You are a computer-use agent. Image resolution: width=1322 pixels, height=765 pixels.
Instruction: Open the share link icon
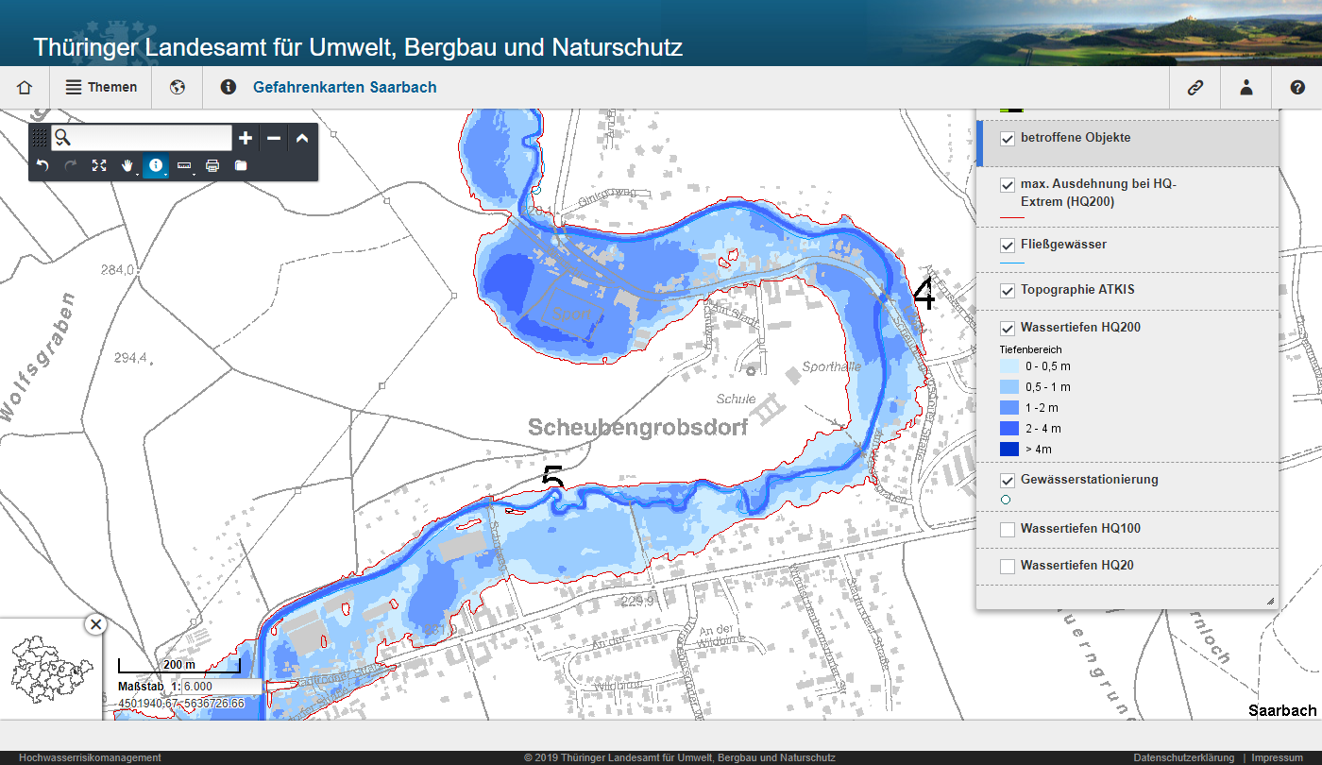[1195, 88]
